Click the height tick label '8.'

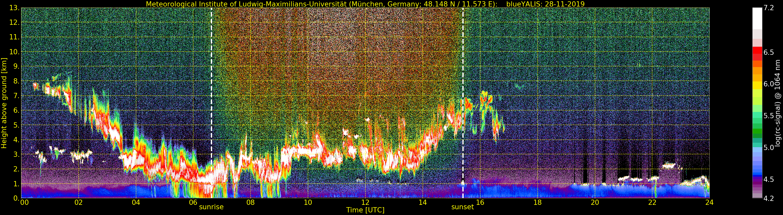click(16, 81)
